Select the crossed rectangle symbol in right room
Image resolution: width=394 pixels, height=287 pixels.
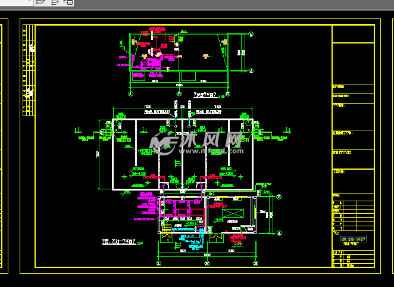click(233, 213)
